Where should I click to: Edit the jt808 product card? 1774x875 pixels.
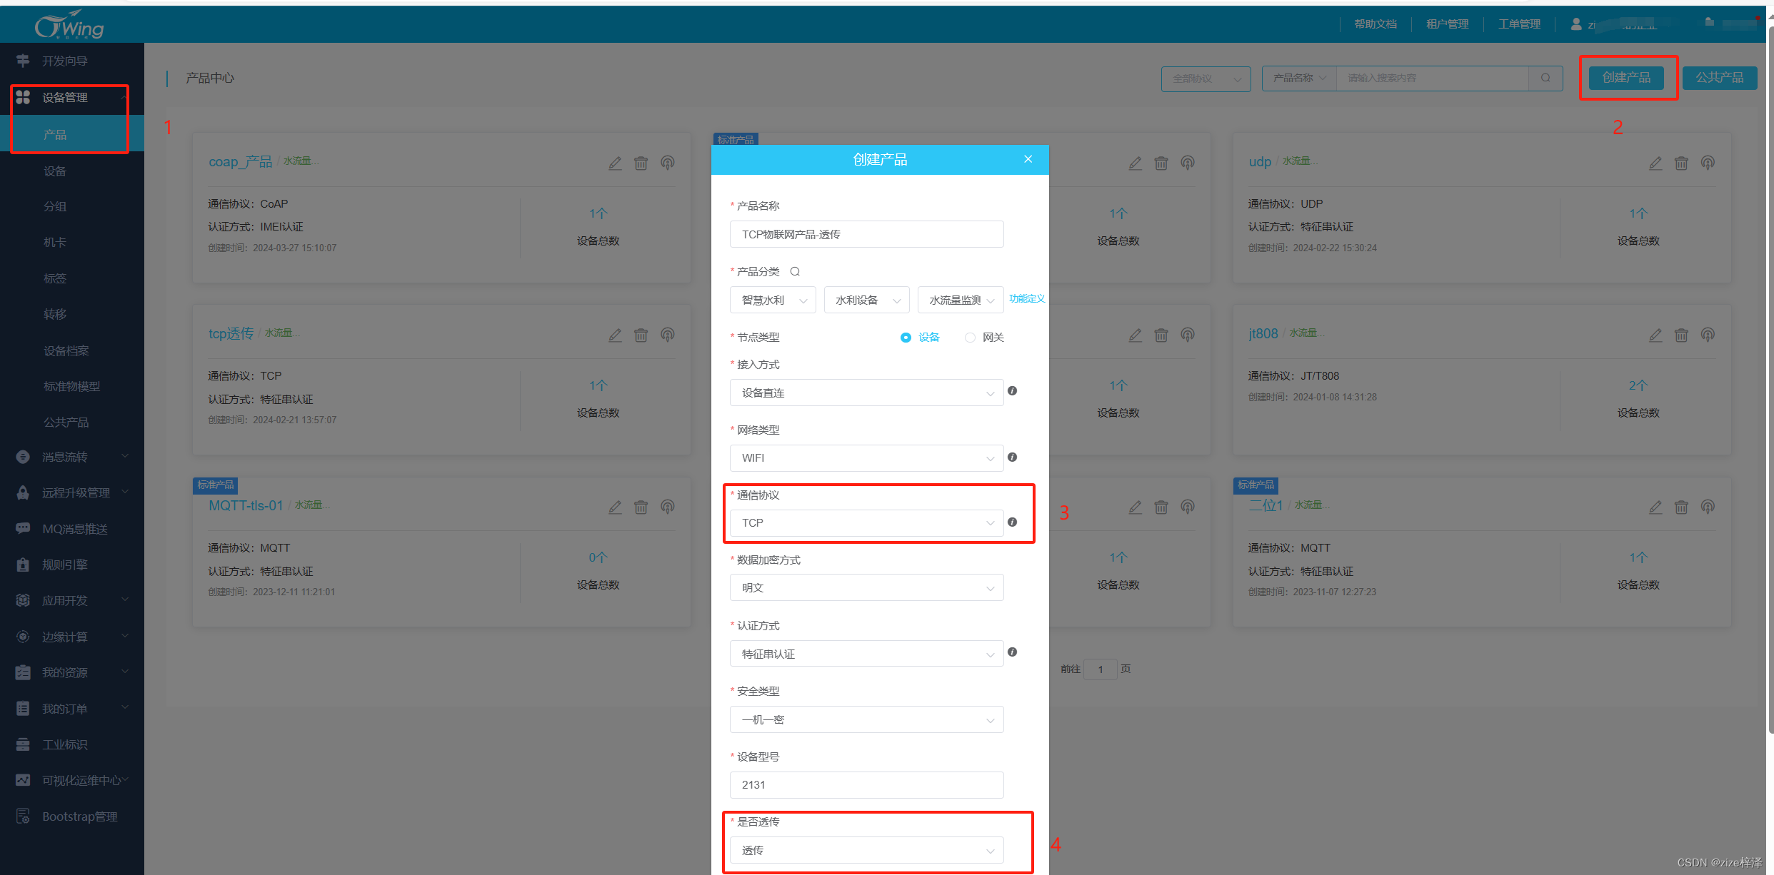[1655, 335]
